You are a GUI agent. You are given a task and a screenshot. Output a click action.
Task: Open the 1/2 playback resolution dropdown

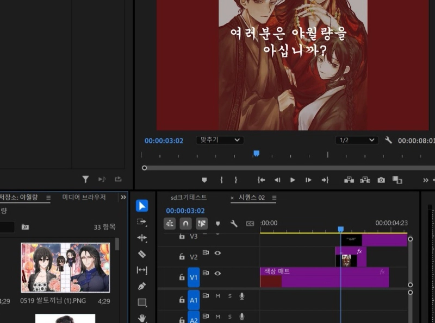[357, 140]
